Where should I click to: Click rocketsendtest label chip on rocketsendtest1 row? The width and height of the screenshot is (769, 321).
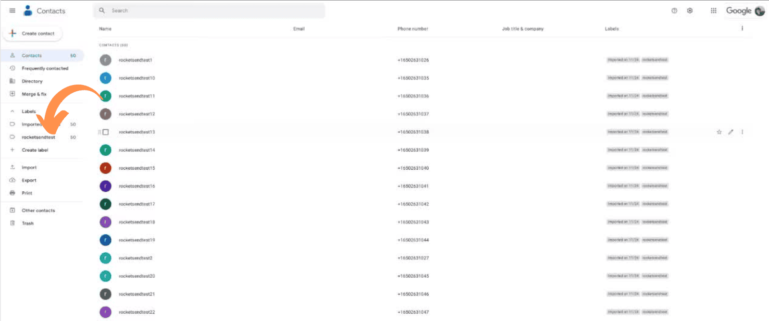[x=655, y=60]
